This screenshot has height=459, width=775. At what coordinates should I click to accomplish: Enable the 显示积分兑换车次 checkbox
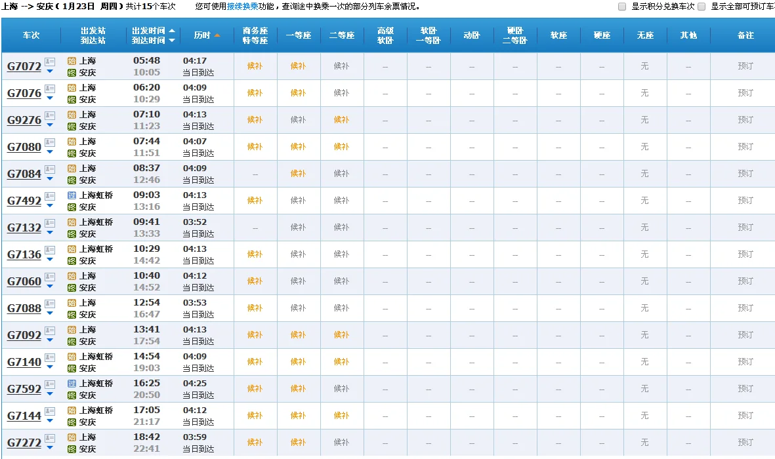(x=621, y=7)
